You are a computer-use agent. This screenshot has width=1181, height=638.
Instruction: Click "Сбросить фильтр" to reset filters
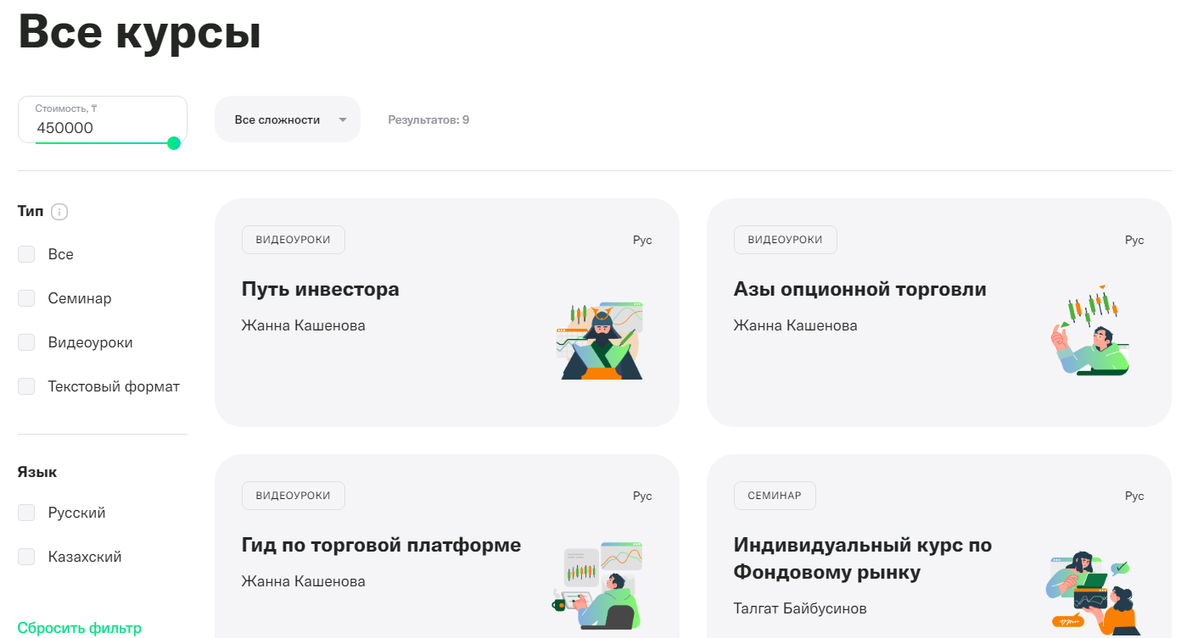click(79, 627)
